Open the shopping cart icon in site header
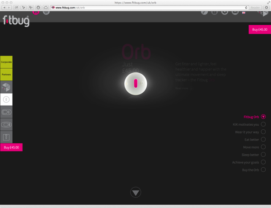 click(46, 13)
